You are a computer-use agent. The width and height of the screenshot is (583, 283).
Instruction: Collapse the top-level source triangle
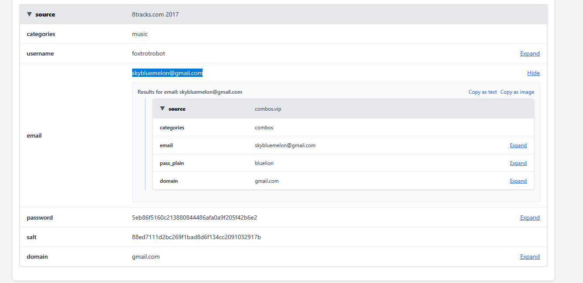(x=29, y=14)
